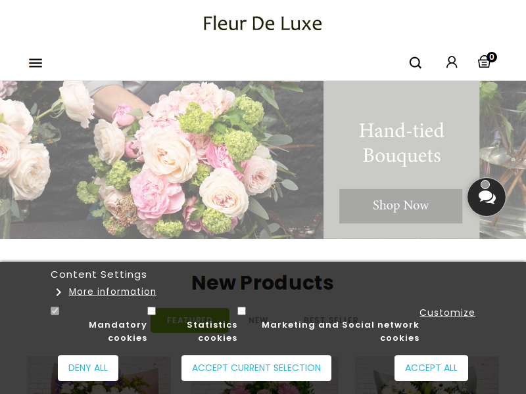Image resolution: width=526 pixels, height=394 pixels.
Task: Open the hamburger navigation menu
Action: tap(36, 63)
